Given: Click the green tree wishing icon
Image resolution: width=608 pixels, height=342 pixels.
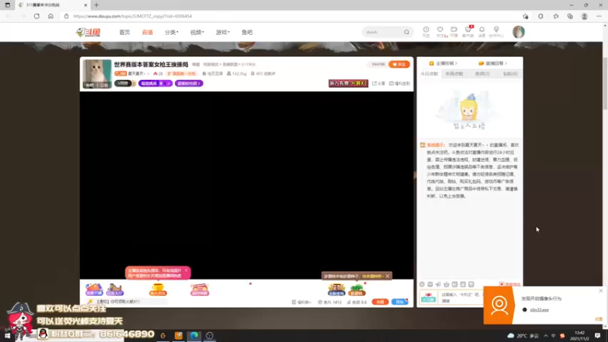Looking at the screenshot, I should 356,290.
